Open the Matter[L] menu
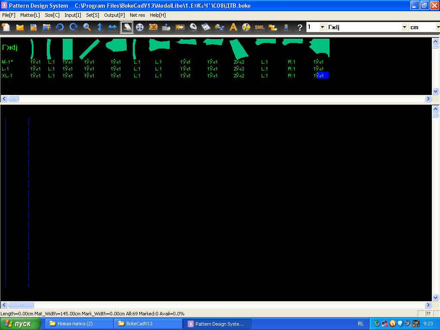Screen dimensions: 440x330 point(30,15)
